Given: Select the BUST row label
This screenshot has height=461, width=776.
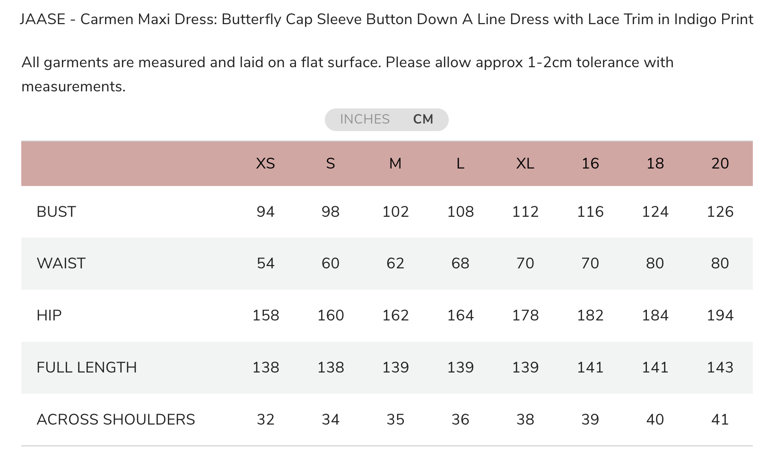Looking at the screenshot, I should tap(56, 212).
